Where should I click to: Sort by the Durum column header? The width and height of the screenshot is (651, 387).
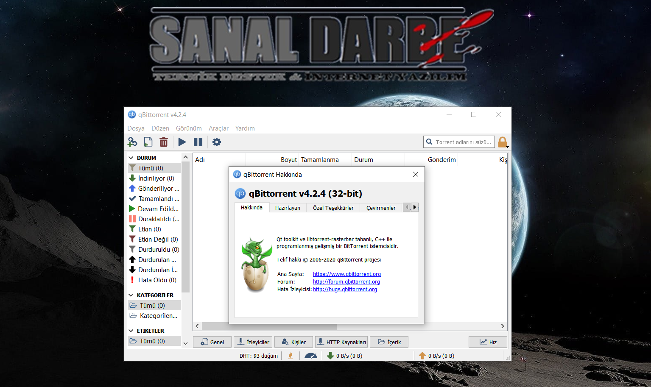point(378,160)
